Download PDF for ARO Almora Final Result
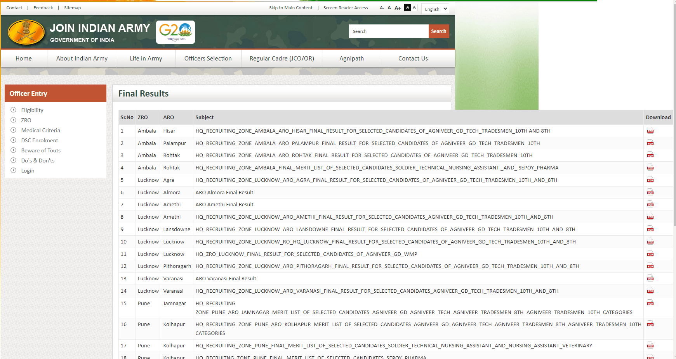This screenshot has width=676, height=359. tap(650, 192)
